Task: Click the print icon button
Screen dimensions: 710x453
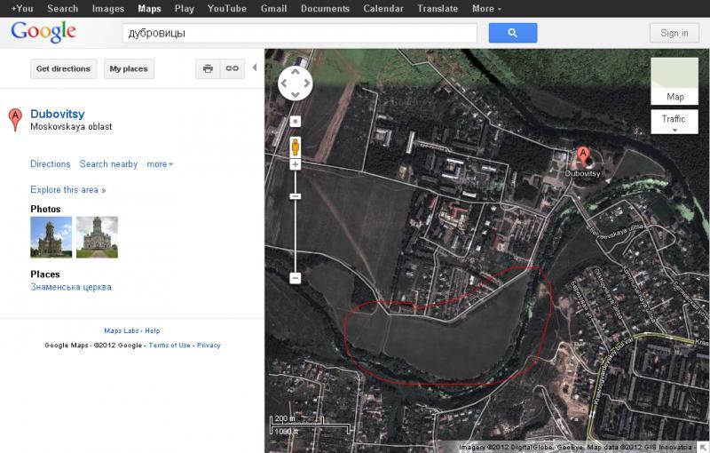Action: [x=208, y=68]
